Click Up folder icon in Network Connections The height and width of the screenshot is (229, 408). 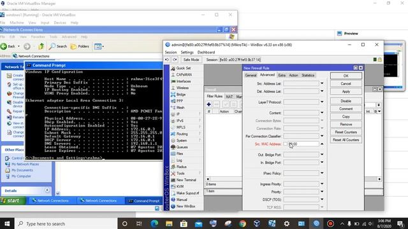[x=41, y=46]
